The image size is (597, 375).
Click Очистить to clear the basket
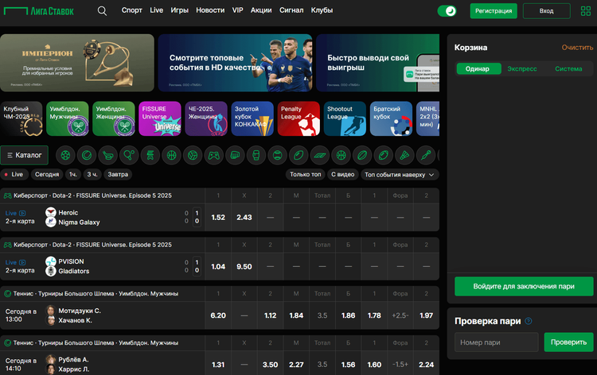(x=577, y=48)
